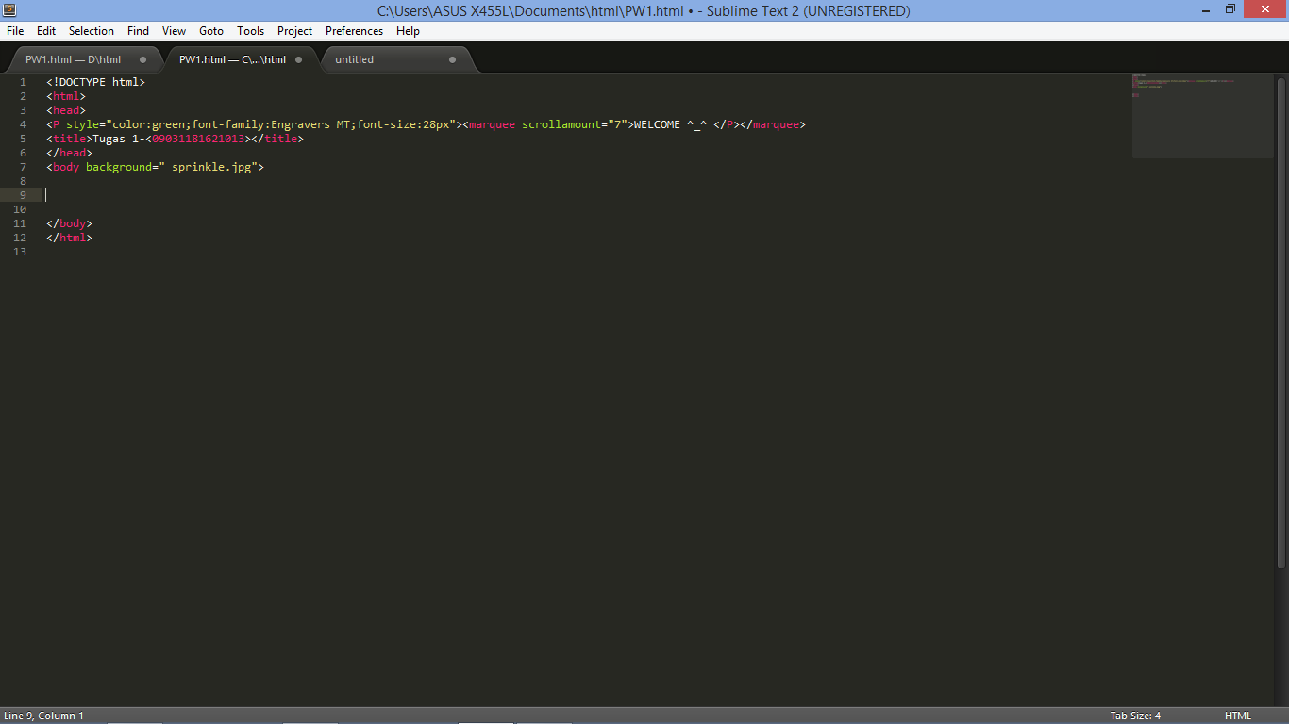
Task: Click line number 7 in the gutter
Action: click(x=23, y=167)
